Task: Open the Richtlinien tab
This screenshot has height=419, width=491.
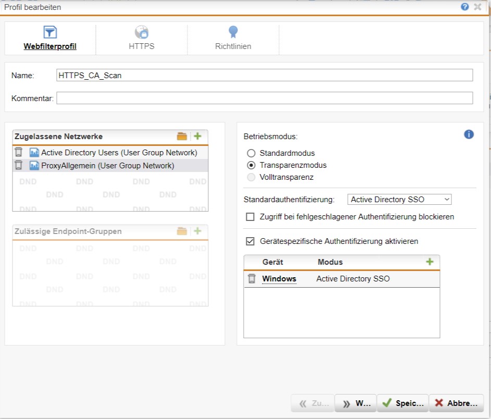Action: [x=233, y=38]
